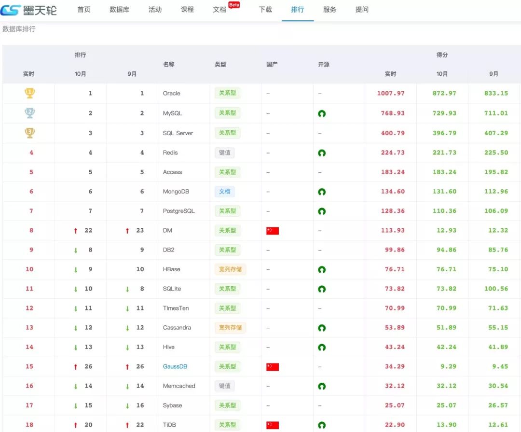
Task: Click the Beta badge beside 文档
Action: click(x=234, y=5)
